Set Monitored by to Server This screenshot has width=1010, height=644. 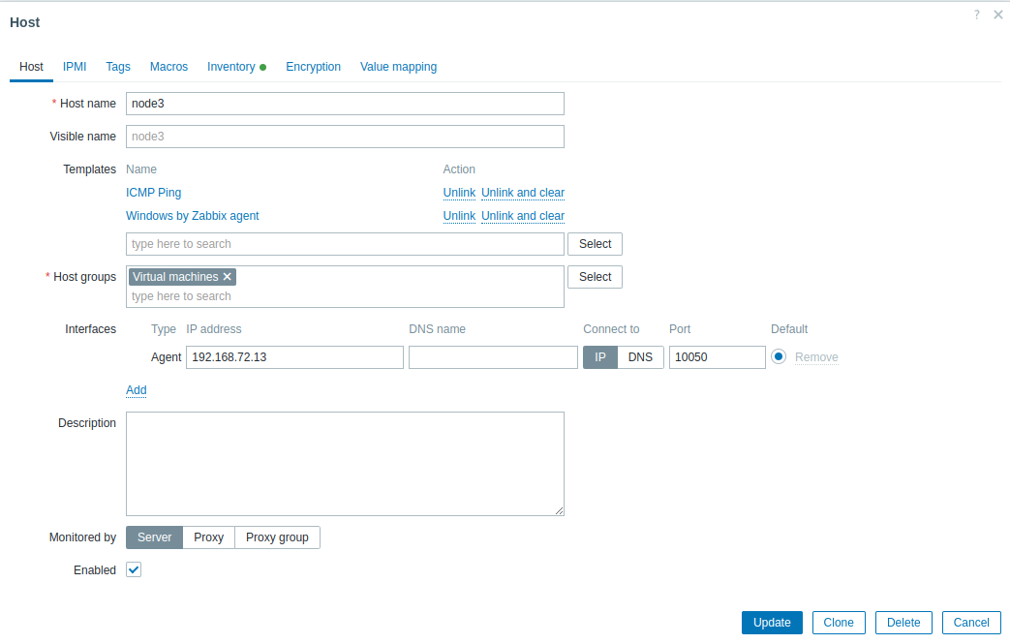pyautogui.click(x=155, y=537)
